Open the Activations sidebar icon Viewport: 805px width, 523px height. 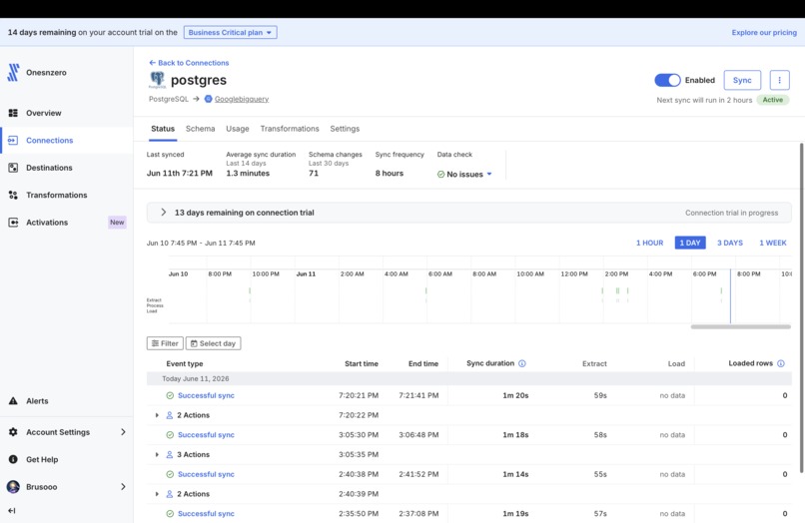(13, 223)
